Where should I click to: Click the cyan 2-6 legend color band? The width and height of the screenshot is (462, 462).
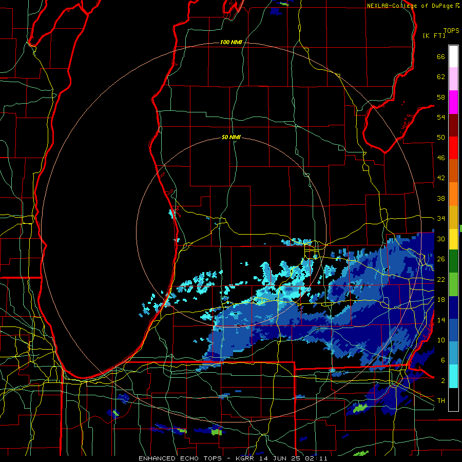pos(453,376)
